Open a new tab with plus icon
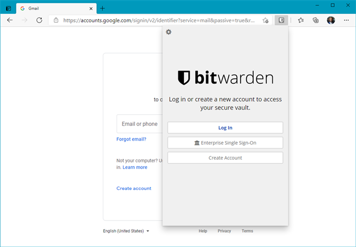 (x=102, y=8)
